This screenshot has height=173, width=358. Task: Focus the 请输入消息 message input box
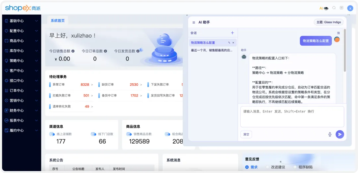[292, 116]
